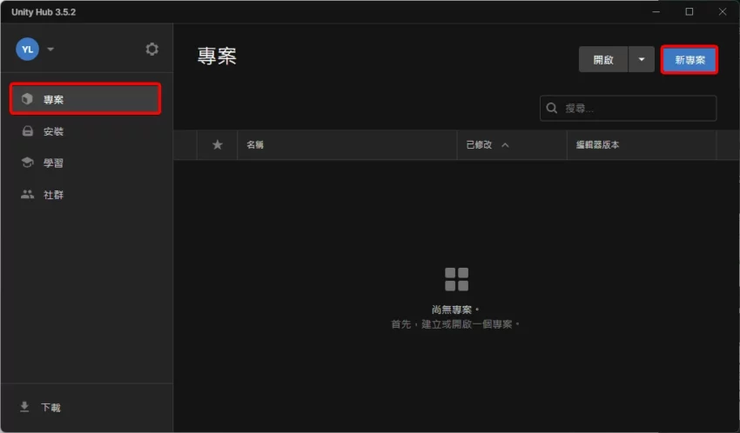The height and width of the screenshot is (433, 740).
Task: Click the YL account avatar
Action: click(x=27, y=50)
